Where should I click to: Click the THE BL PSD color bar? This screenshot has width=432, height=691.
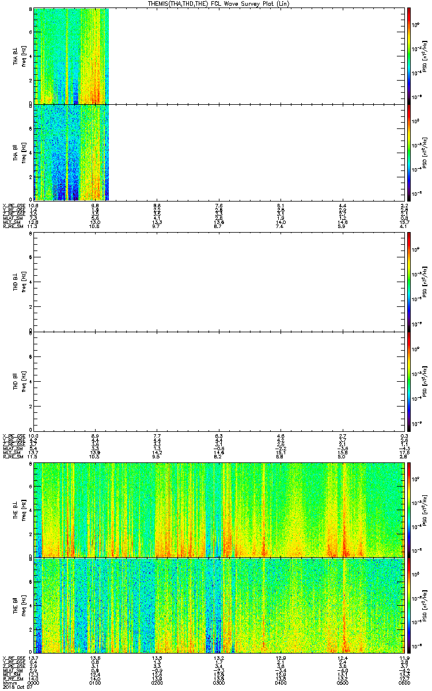[x=409, y=510]
